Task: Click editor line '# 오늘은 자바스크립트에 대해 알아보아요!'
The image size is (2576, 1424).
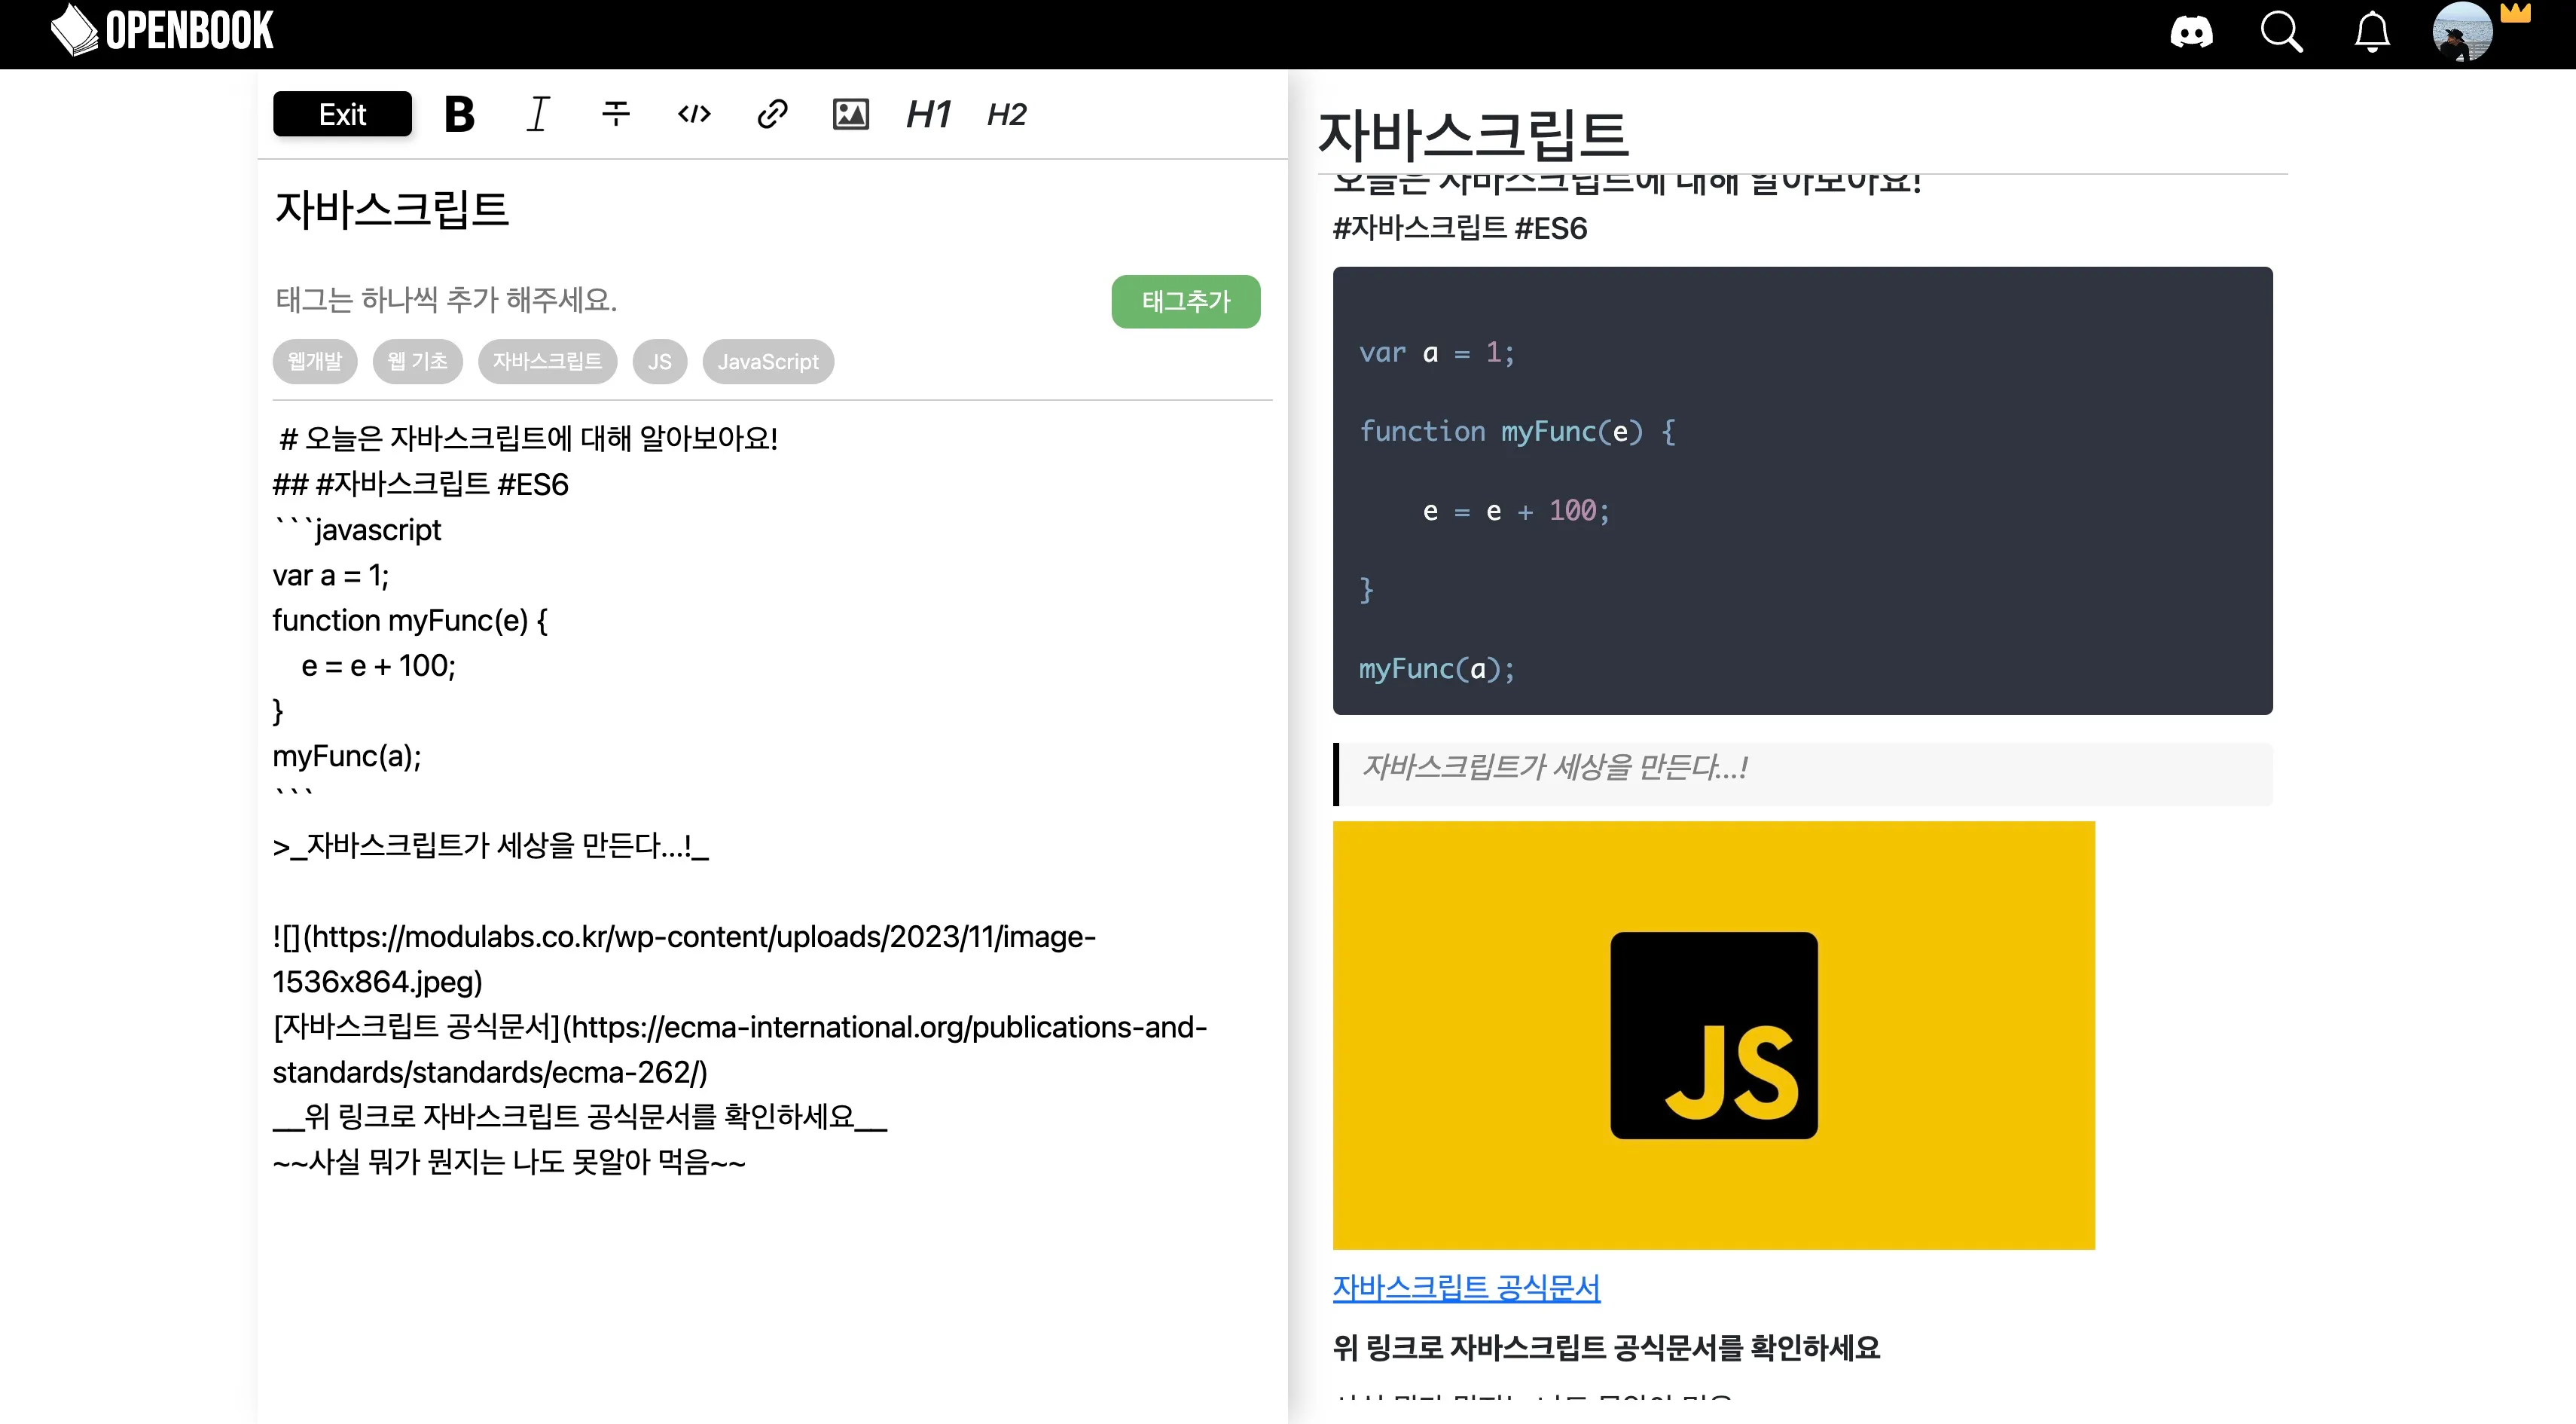Action: tap(528, 438)
